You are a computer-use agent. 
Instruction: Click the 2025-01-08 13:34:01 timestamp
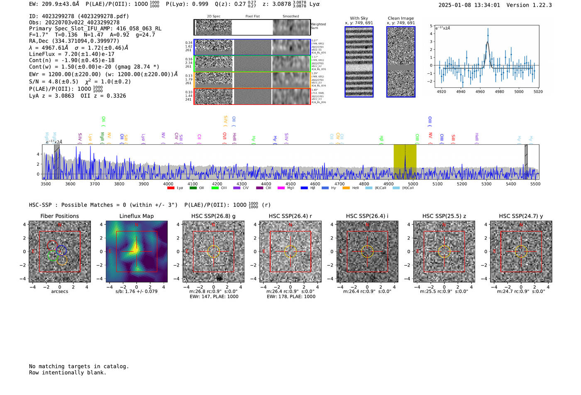(x=469, y=5)
